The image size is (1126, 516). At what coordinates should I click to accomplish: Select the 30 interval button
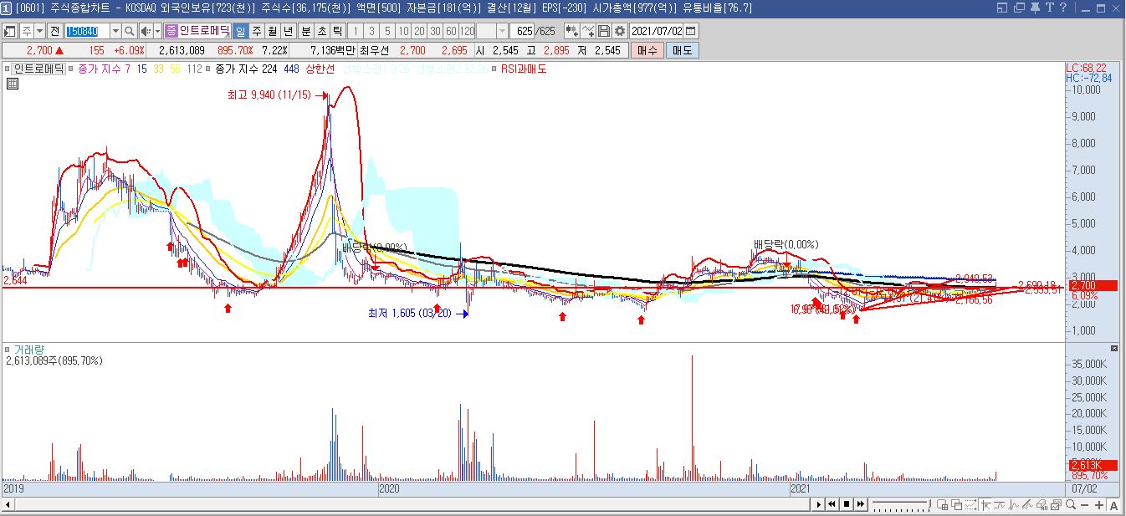435,31
